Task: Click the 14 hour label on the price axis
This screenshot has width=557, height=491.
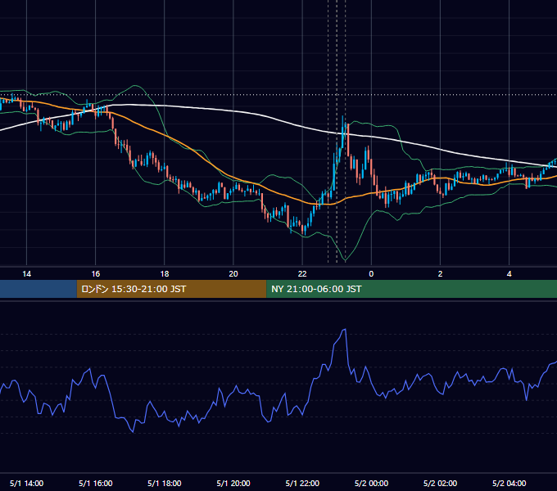Action: [27, 274]
